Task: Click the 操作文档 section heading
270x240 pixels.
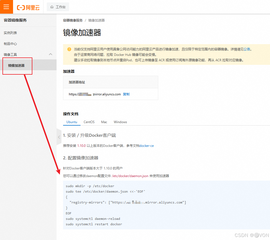Action: [71, 114]
